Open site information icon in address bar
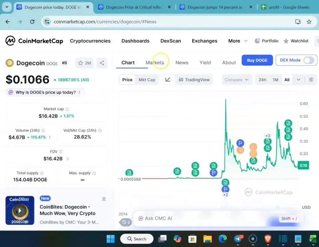 point(47,22)
